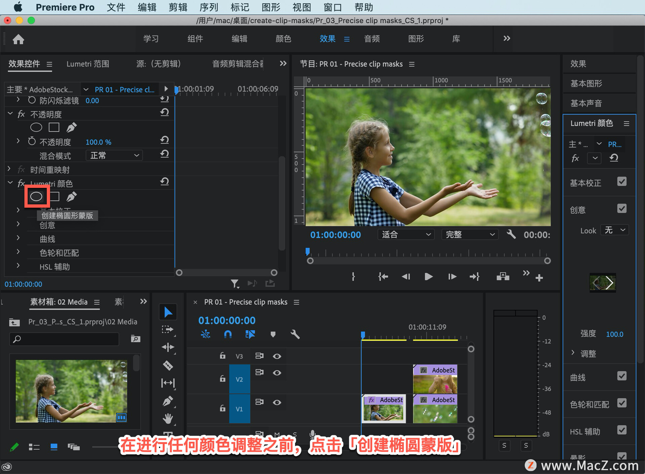Open the 窗口 menu
This screenshot has width=645, height=474.
(x=333, y=7)
